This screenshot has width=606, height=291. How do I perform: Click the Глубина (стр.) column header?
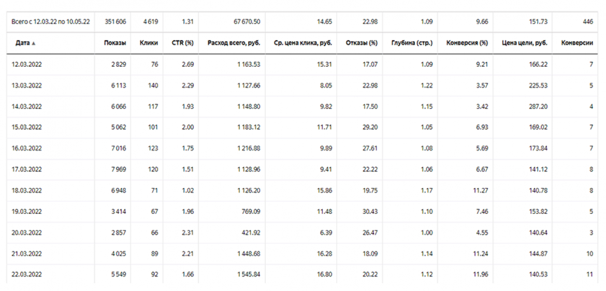point(411,43)
